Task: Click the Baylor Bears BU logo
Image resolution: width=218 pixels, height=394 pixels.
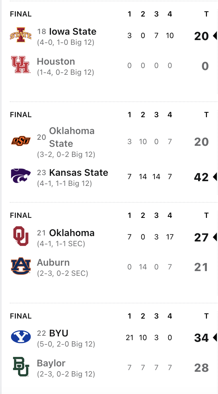Action: coord(21,367)
